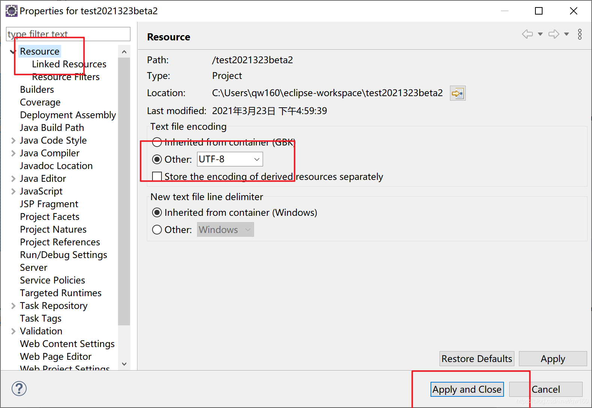Expand the Java Editor node

[13, 179]
